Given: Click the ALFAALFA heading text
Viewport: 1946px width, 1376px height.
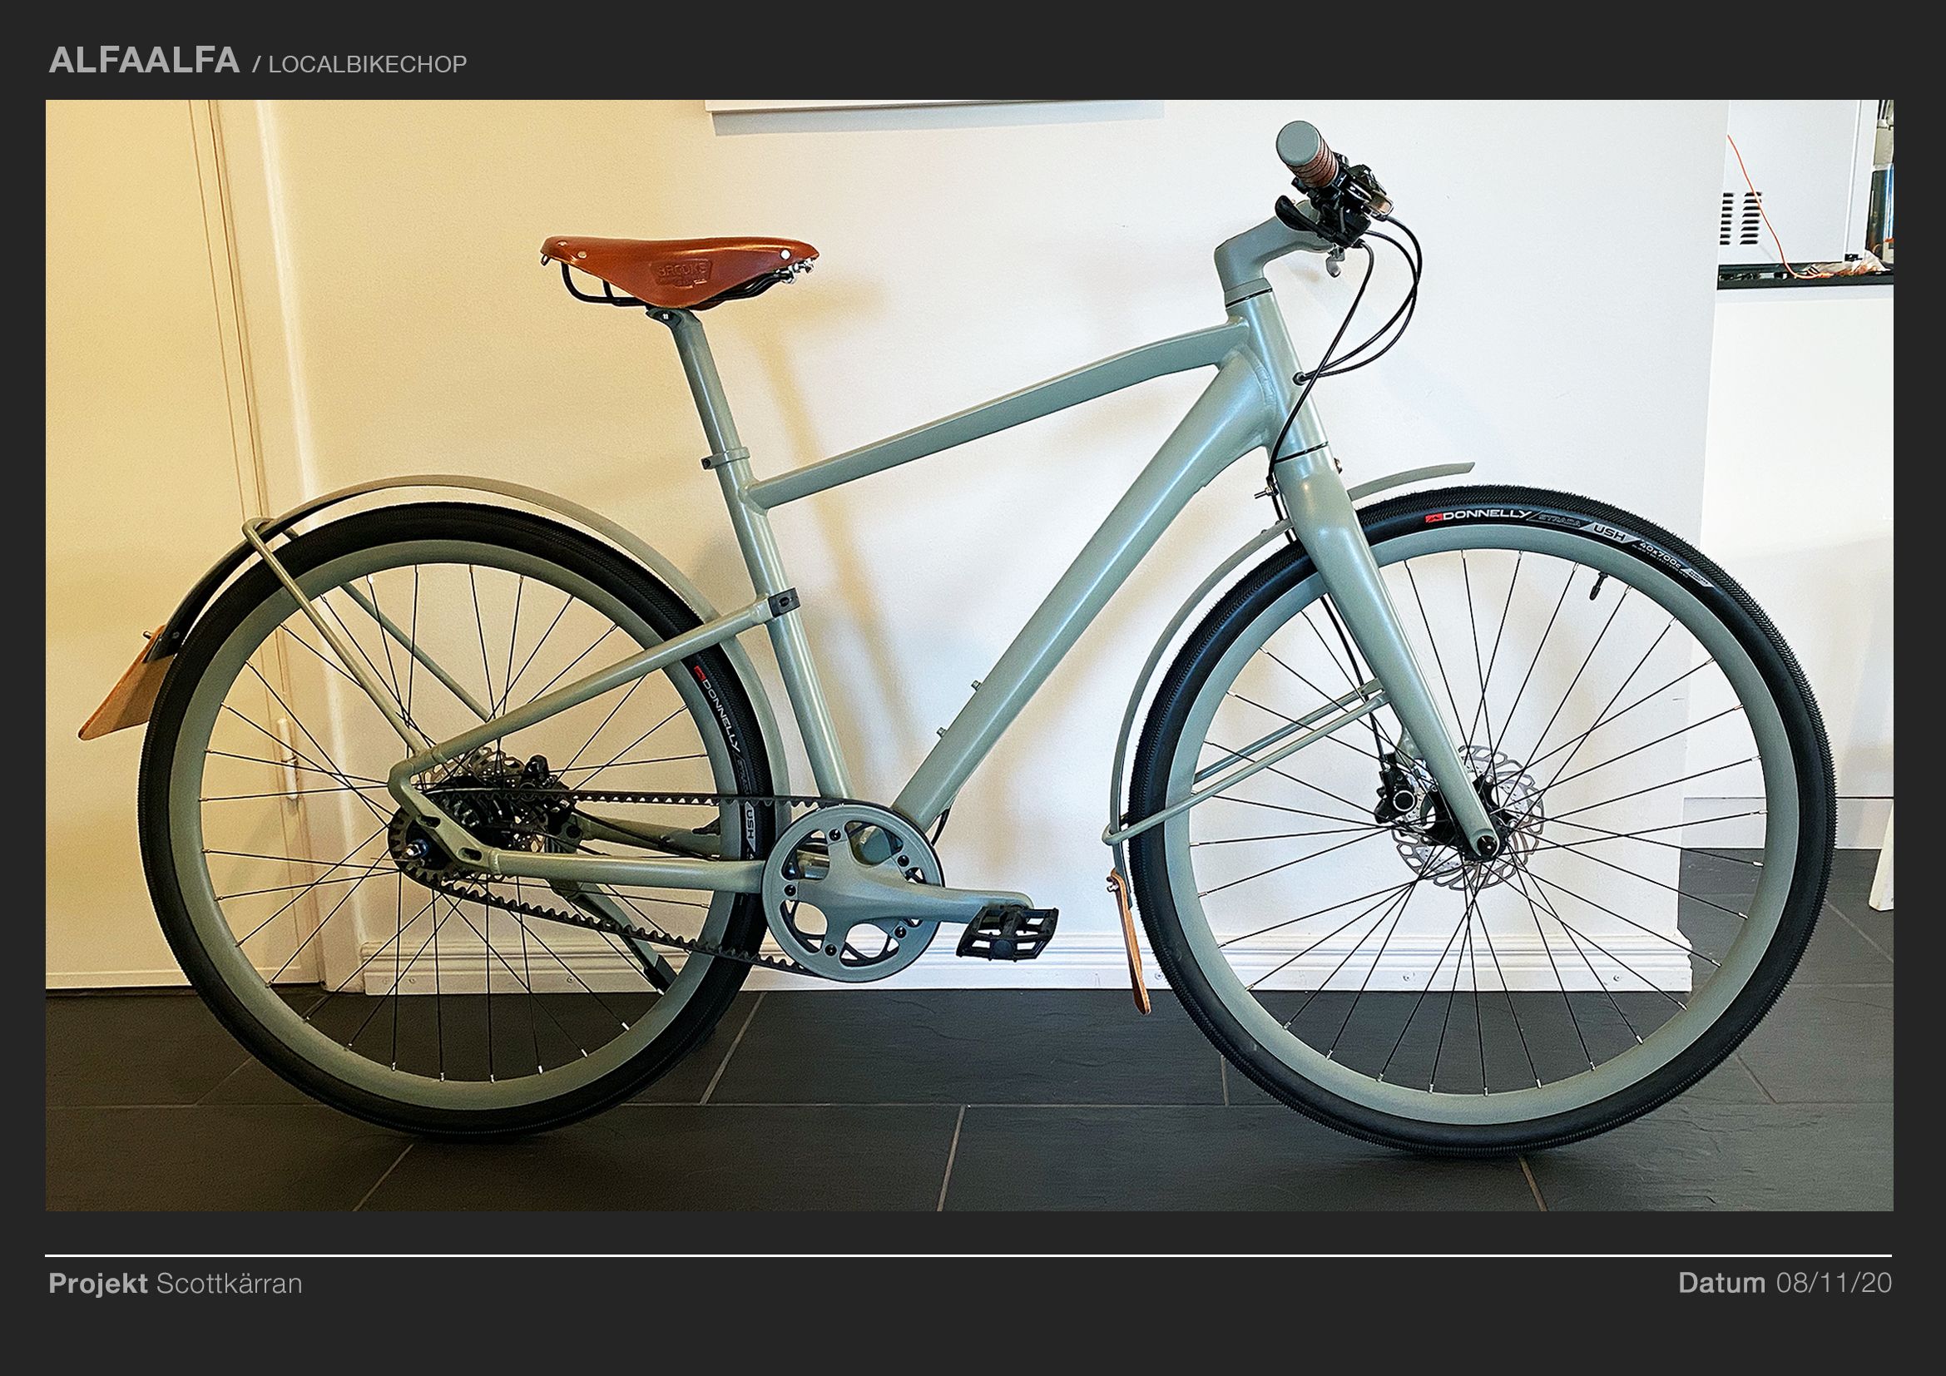Looking at the screenshot, I should (144, 60).
